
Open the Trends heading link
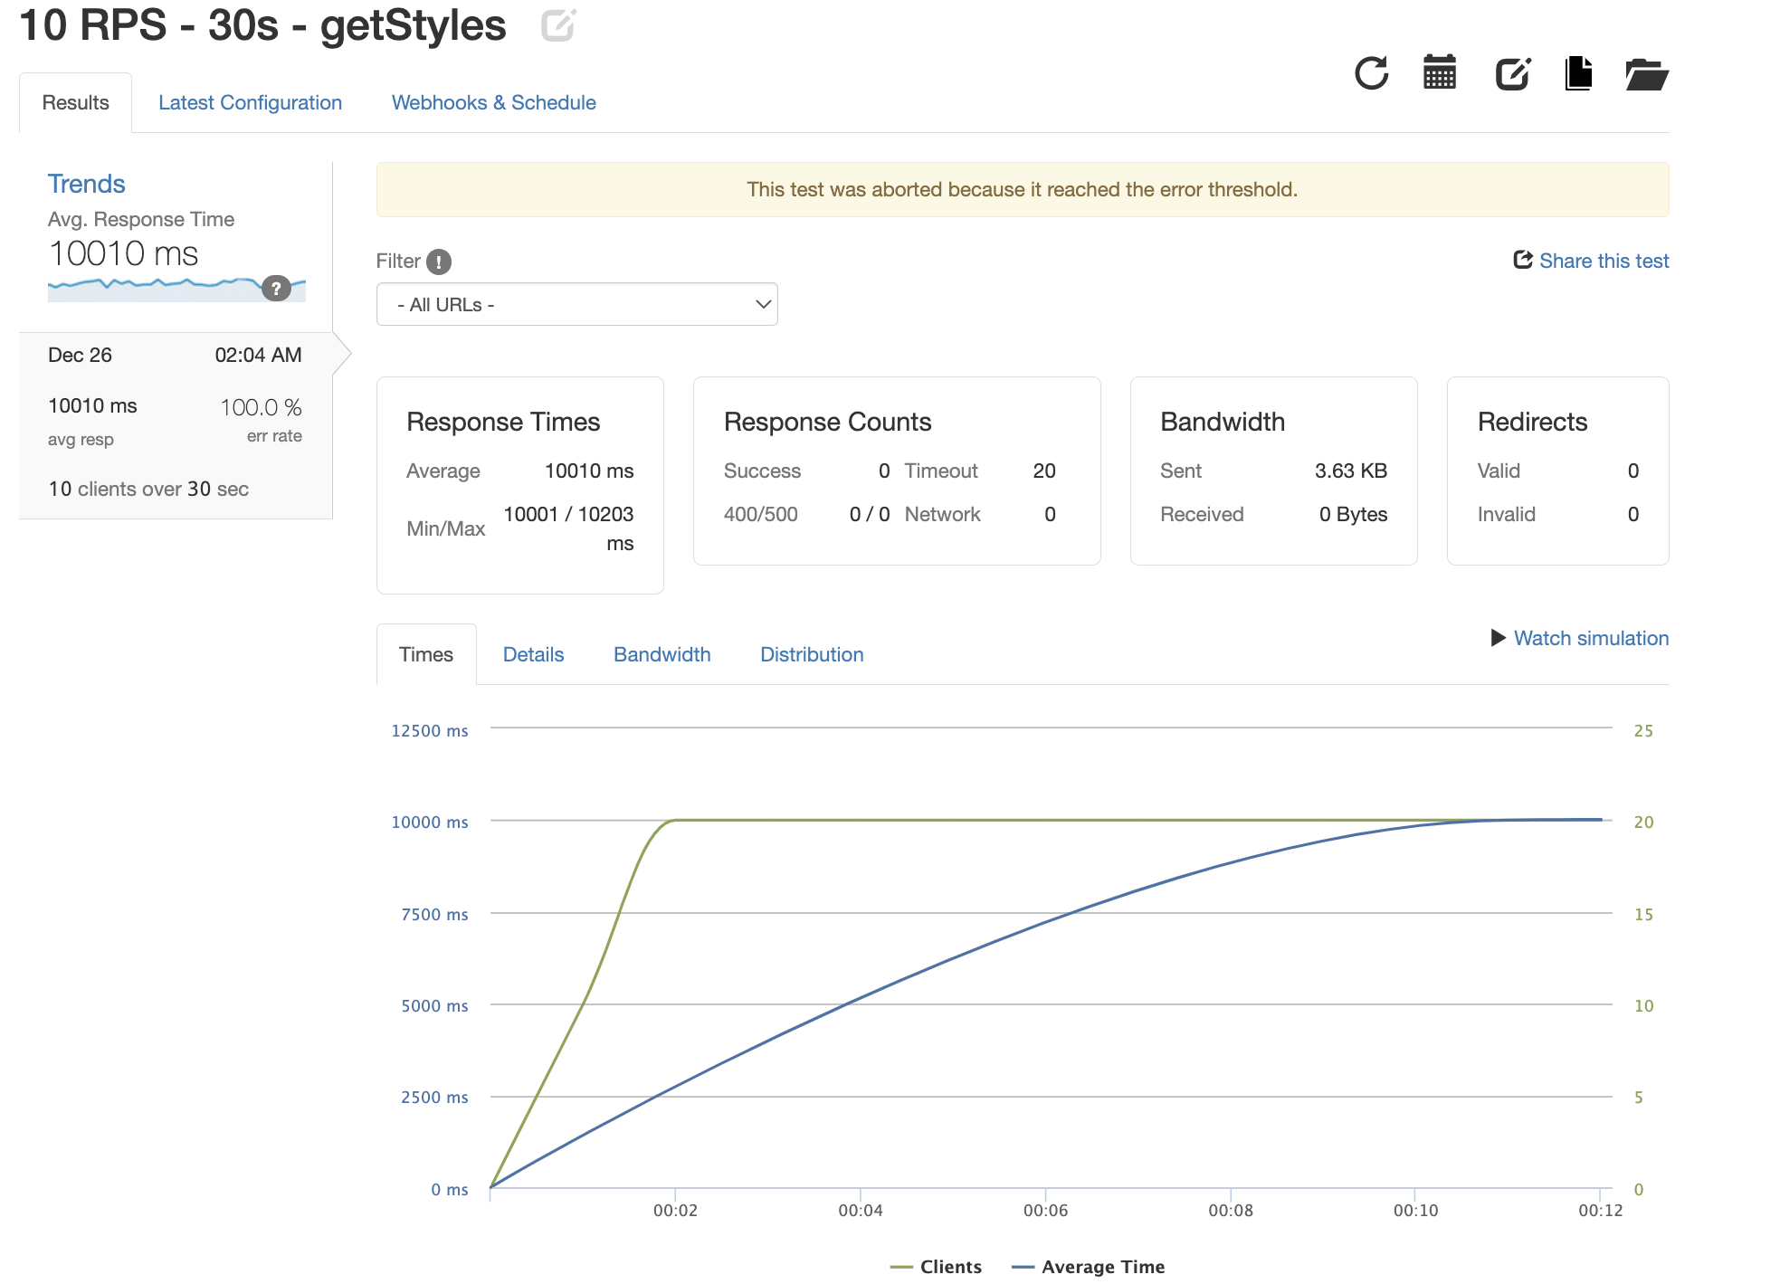87,184
